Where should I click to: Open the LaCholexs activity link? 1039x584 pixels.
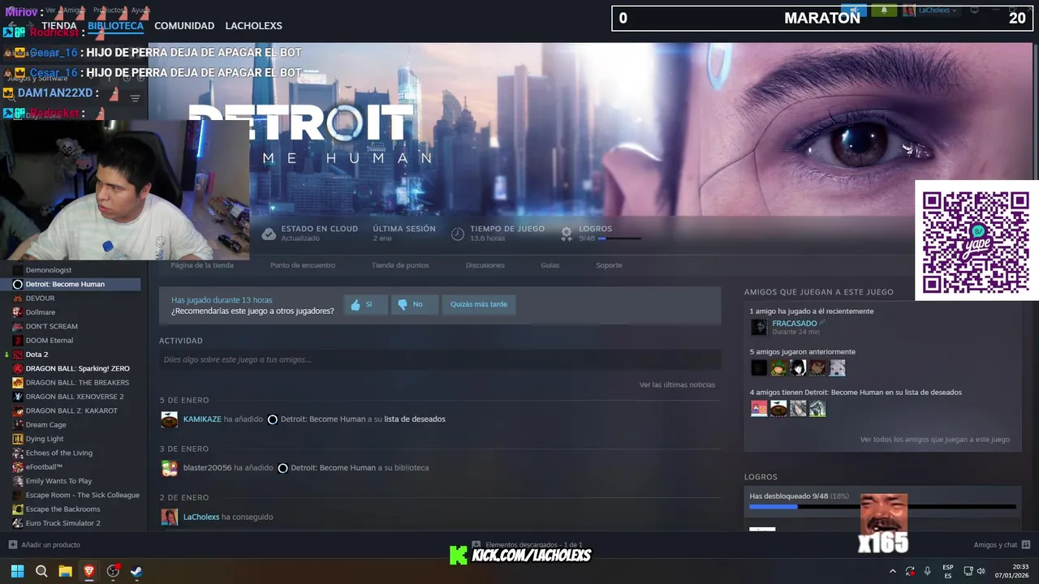(201, 517)
